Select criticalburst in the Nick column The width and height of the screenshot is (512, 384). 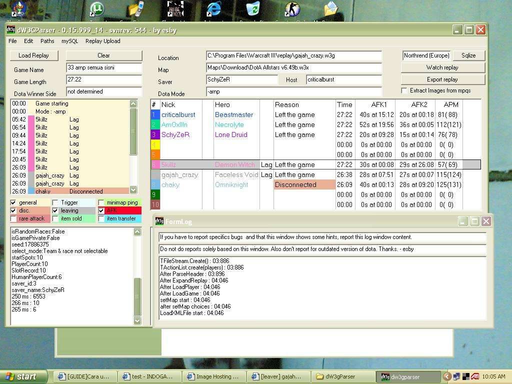[178, 114]
